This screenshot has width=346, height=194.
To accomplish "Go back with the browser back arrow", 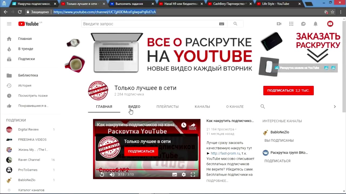I will click(x=6, y=12).
